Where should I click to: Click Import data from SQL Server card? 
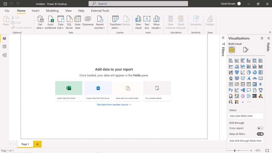[x=98, y=91]
